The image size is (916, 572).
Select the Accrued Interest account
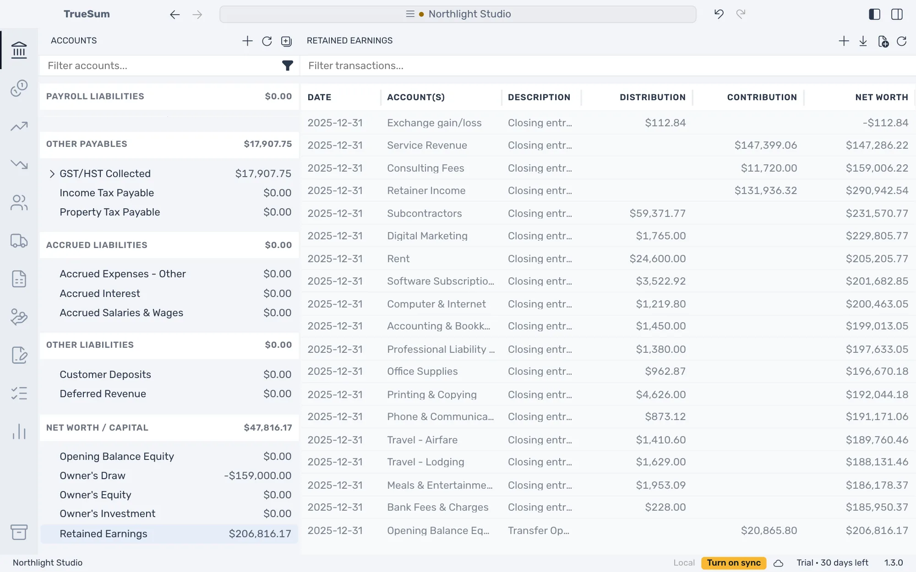(169, 294)
